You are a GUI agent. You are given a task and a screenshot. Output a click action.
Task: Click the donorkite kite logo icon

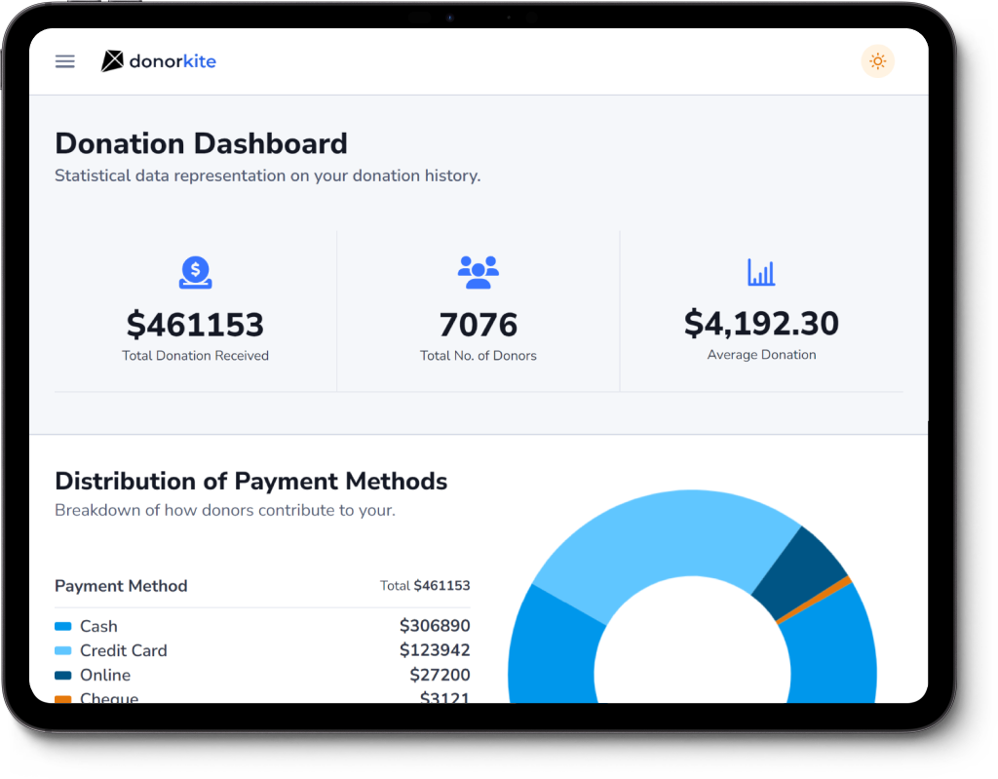(x=112, y=61)
